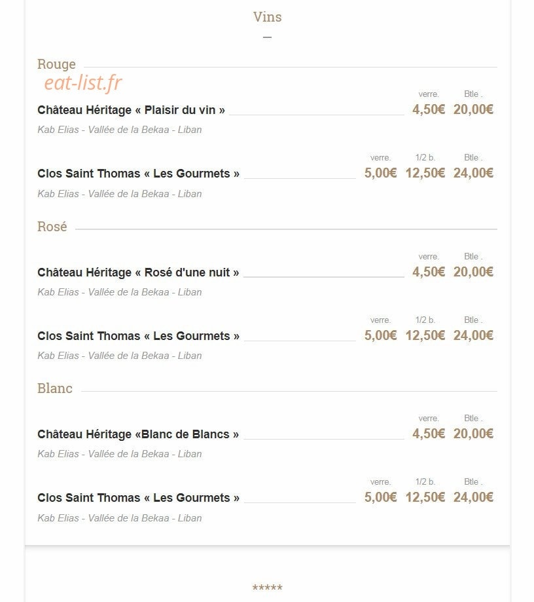Select the Rosé category heading
Viewport: 534px width, 602px height.
(52, 227)
